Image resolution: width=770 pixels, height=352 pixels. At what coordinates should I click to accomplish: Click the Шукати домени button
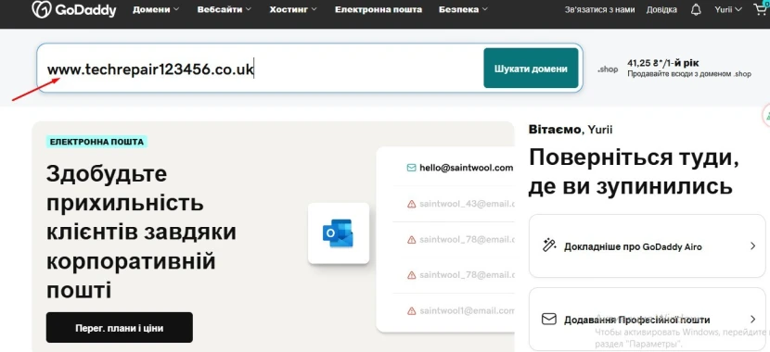531,69
